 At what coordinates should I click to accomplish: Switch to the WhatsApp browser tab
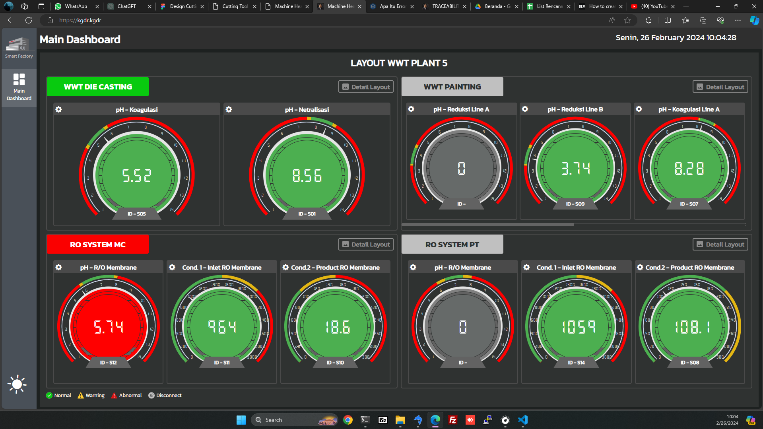click(76, 6)
